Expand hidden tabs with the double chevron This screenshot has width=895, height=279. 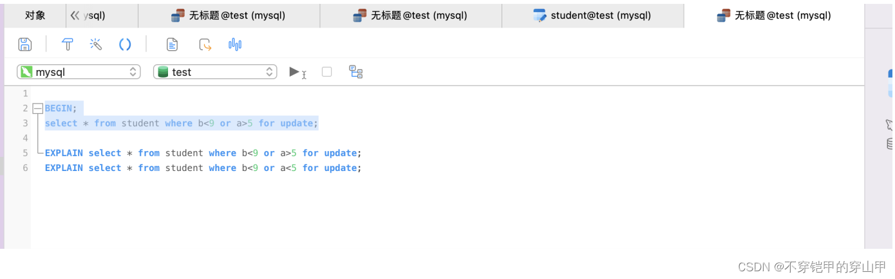coord(75,15)
